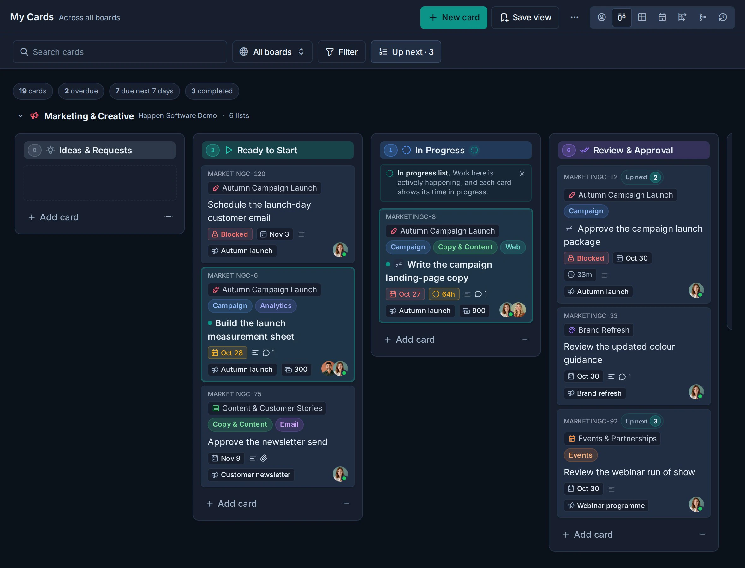This screenshot has height=568, width=745.
Task: Click the 64h time-in-progress badge
Action: tap(444, 294)
